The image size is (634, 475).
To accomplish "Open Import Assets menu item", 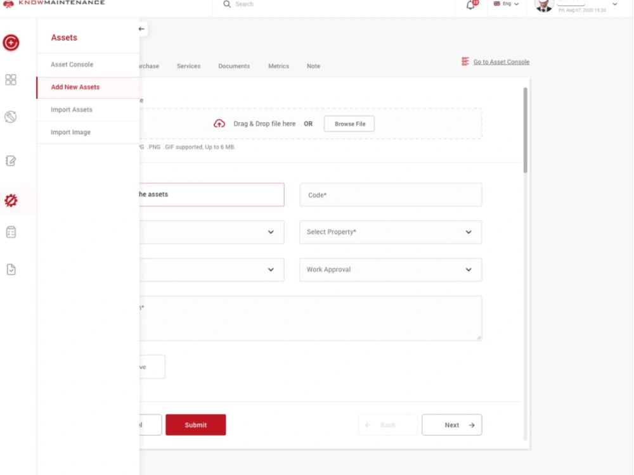I will click(x=88, y=110).
